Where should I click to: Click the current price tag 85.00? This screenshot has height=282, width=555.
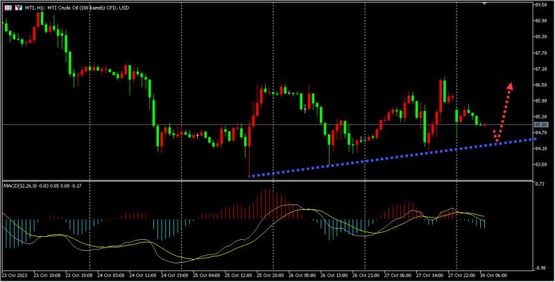tap(541, 125)
